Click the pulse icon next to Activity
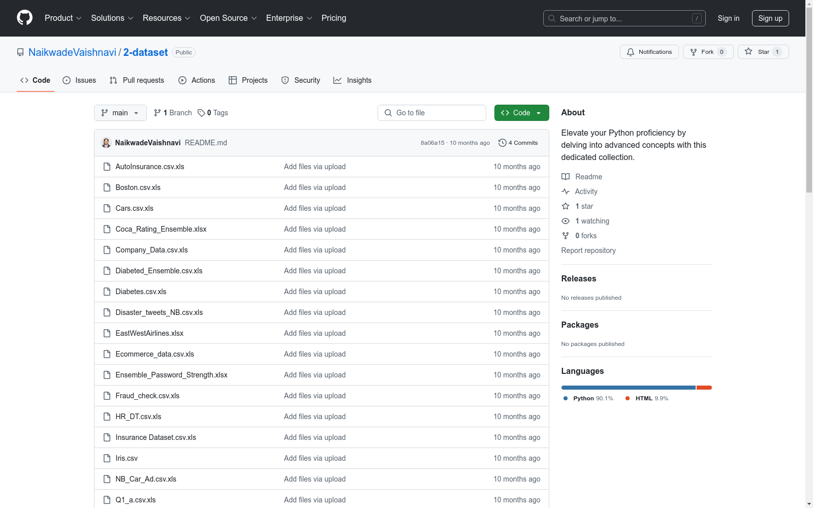Image resolution: width=813 pixels, height=508 pixels. pos(566,192)
